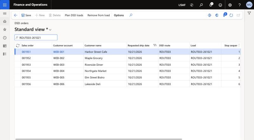Click Finance and Operations title
The image size is (254, 140).
[x=30, y=5]
